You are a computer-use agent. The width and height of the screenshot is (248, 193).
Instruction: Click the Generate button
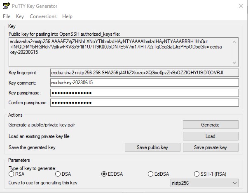pyautogui.click(x=211, y=125)
